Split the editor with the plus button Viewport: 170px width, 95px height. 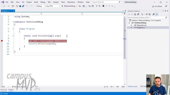(x=125, y=14)
